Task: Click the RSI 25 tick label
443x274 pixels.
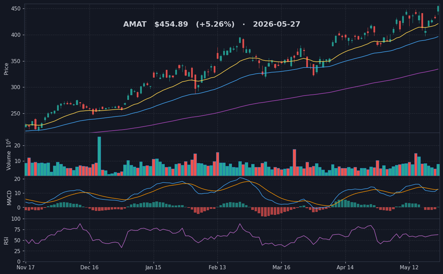Action: 17,251
